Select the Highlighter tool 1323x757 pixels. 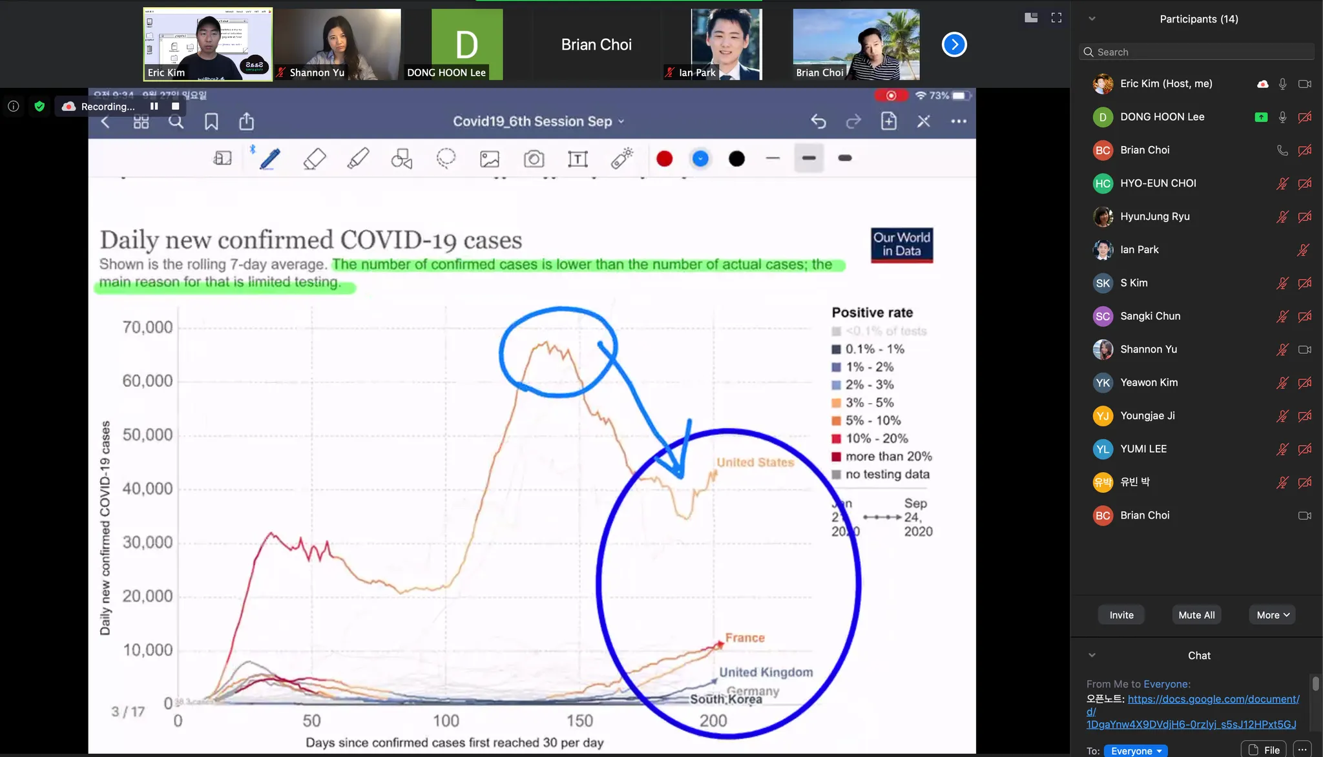tap(358, 159)
